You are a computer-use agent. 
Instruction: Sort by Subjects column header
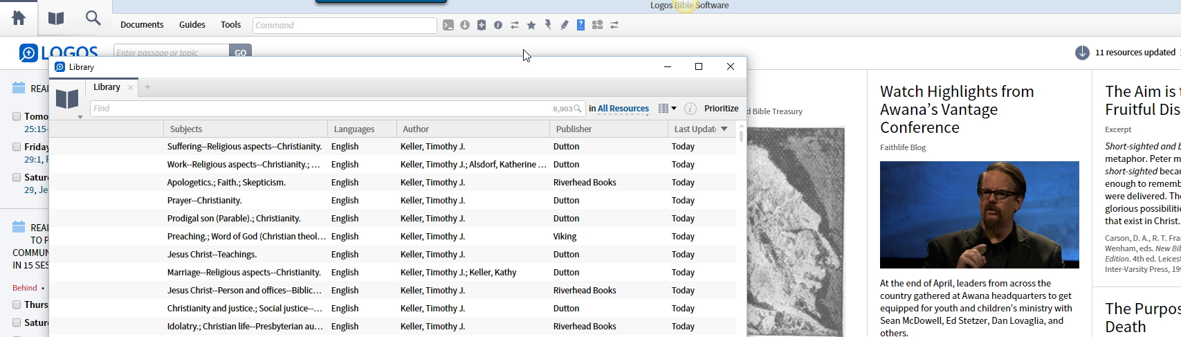coord(246,129)
